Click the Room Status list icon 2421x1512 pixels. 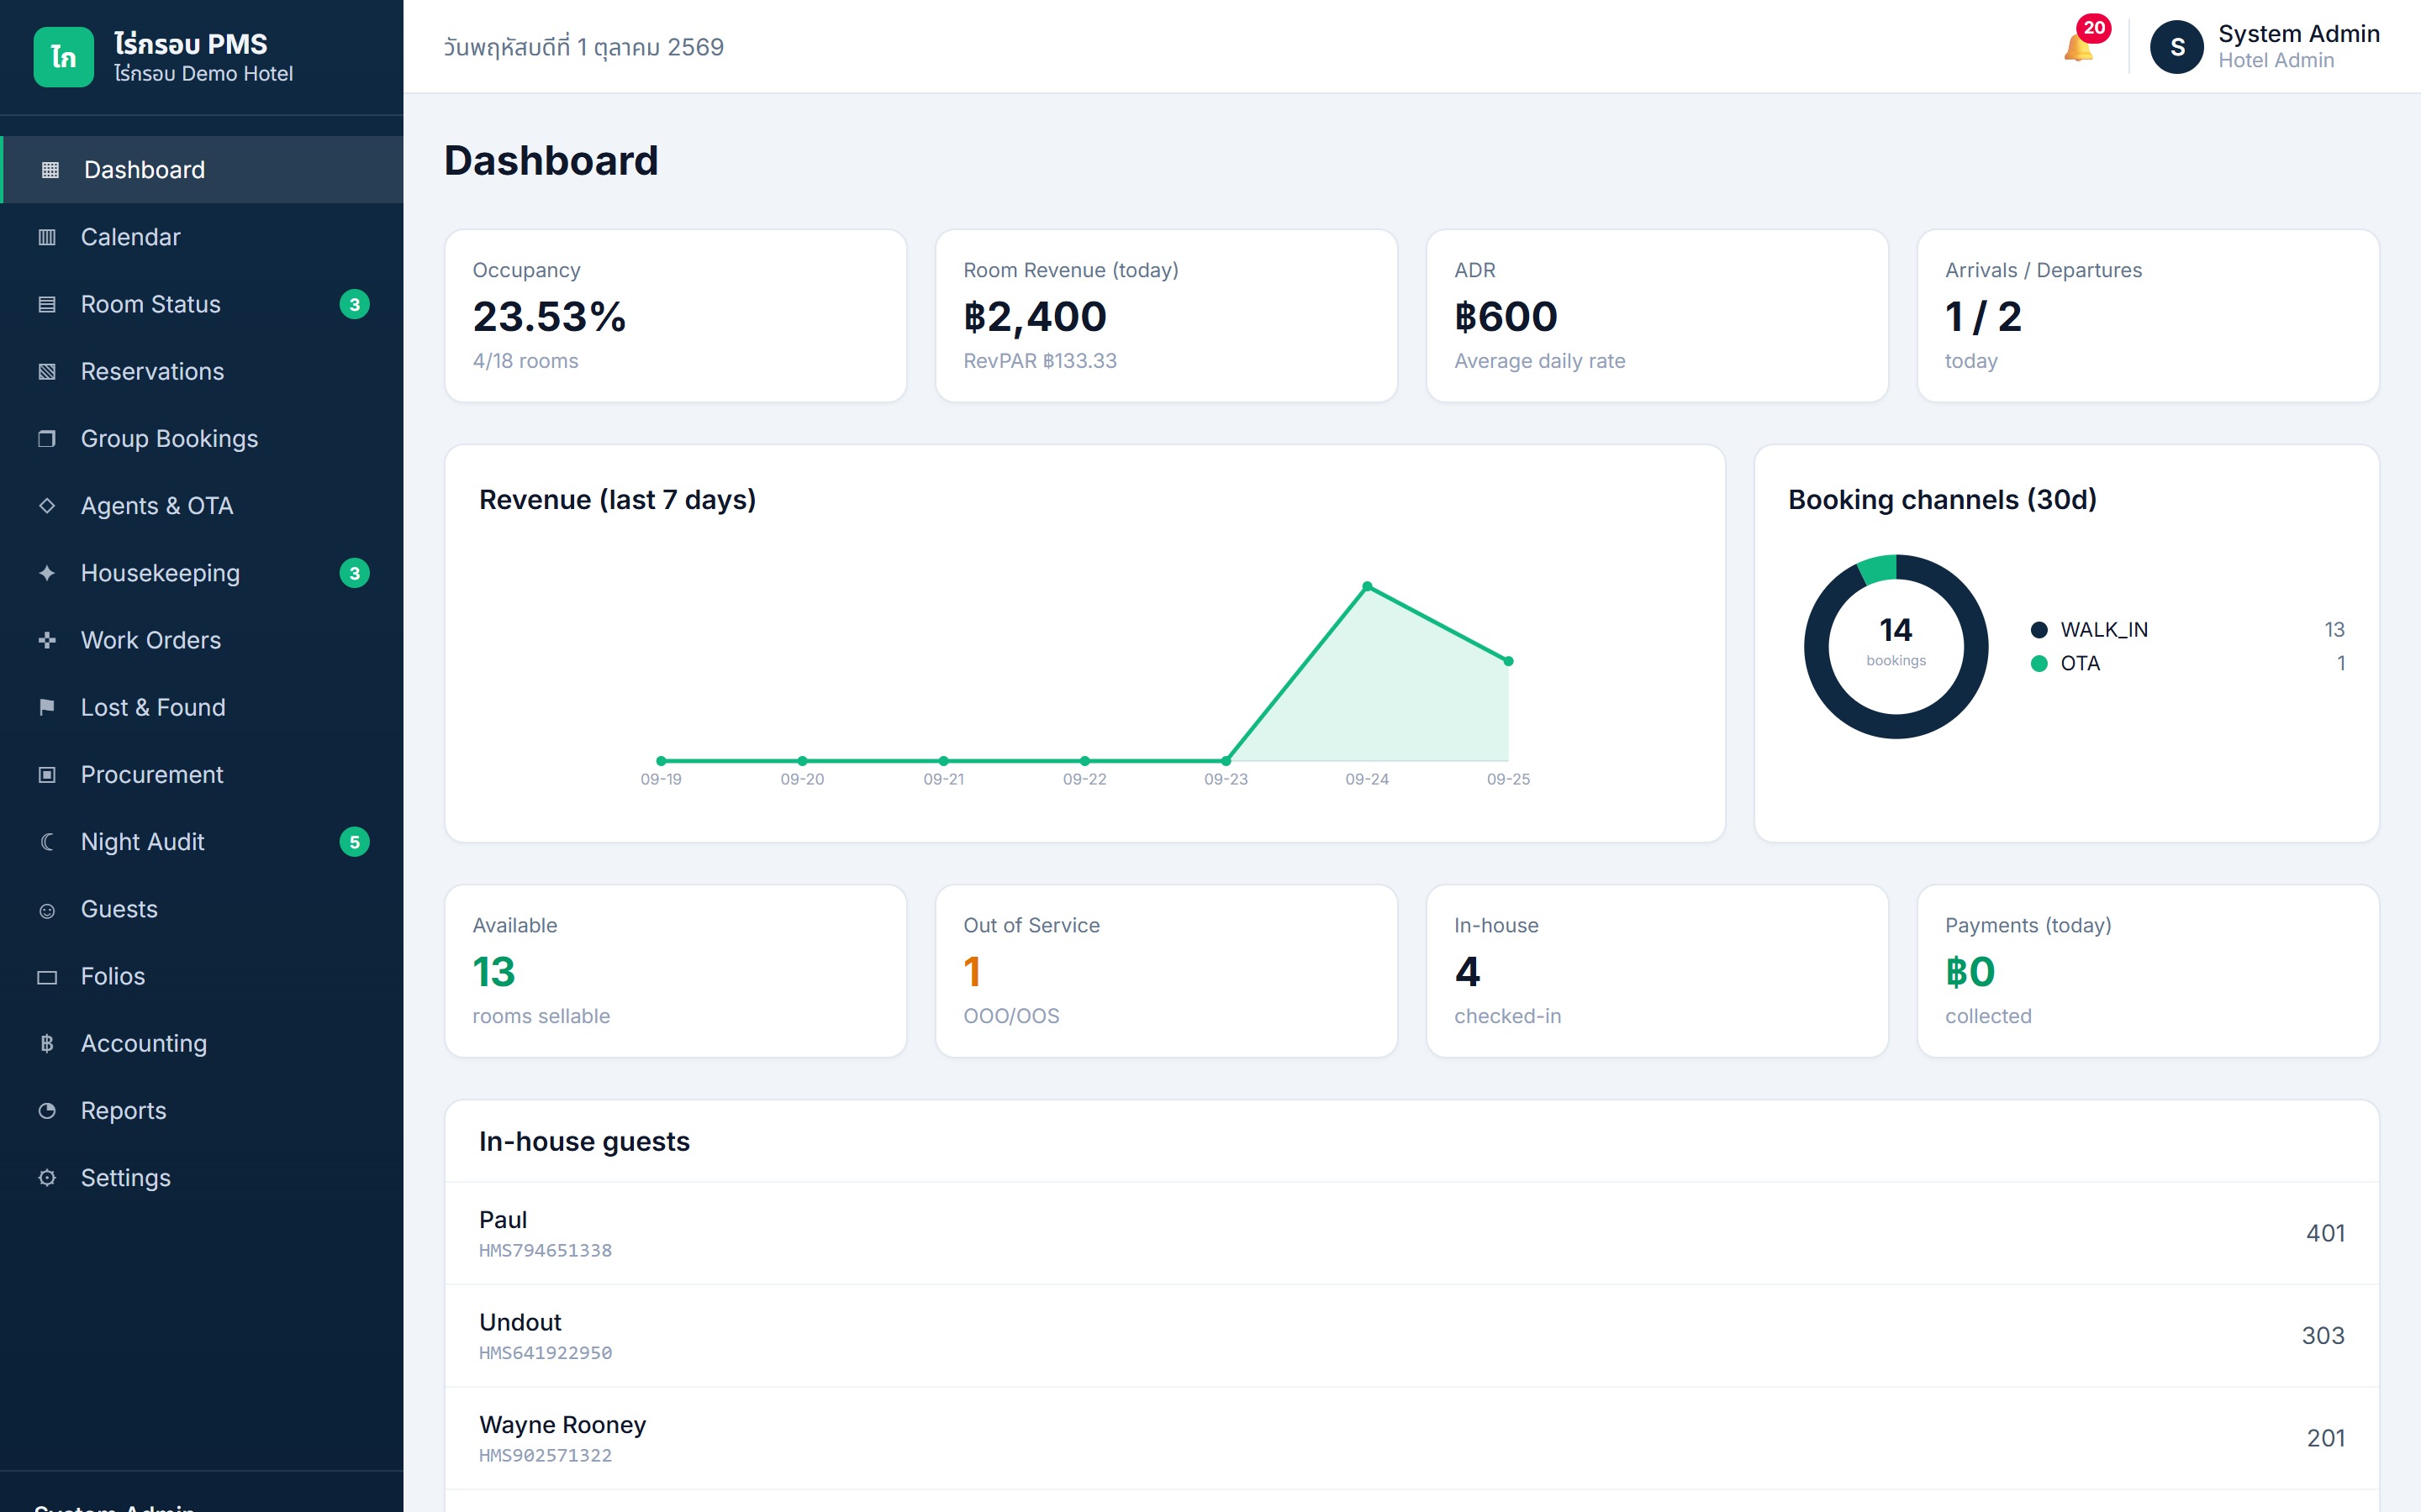[47, 304]
